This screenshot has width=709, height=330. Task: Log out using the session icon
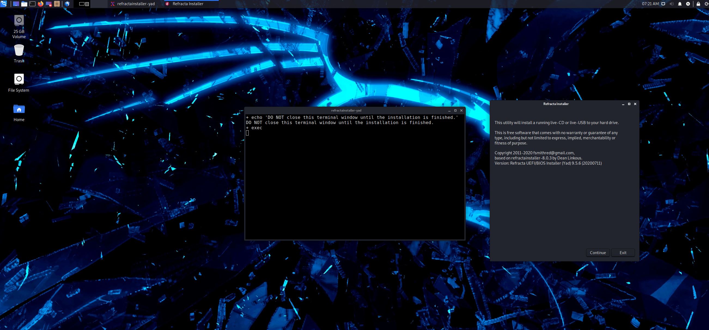tap(706, 4)
